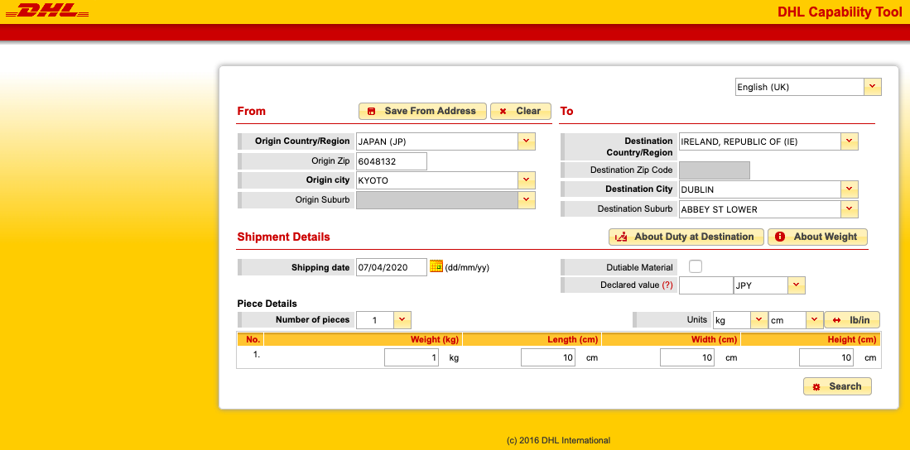Open the JPY currency dropdown

pyautogui.click(x=796, y=285)
